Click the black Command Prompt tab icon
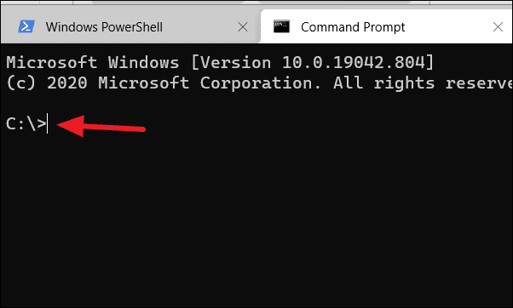 coord(281,26)
